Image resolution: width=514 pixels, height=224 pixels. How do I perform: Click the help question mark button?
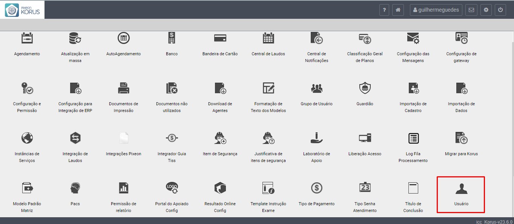(x=384, y=10)
